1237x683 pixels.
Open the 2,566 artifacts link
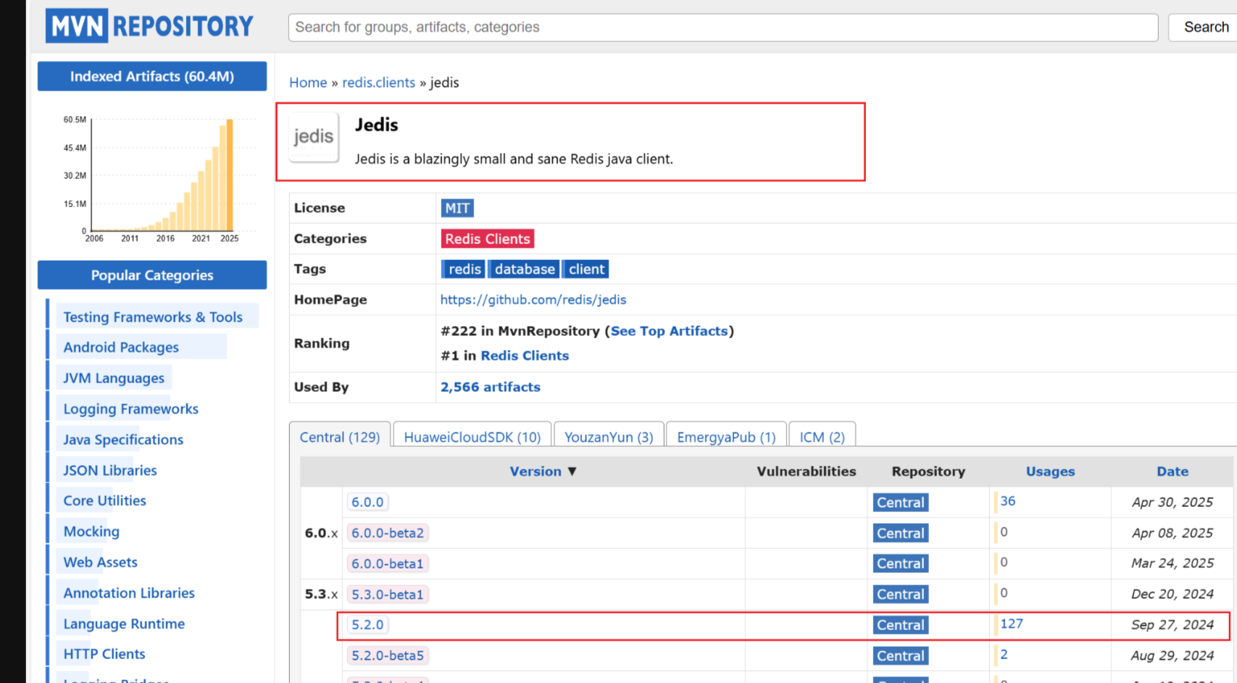491,387
